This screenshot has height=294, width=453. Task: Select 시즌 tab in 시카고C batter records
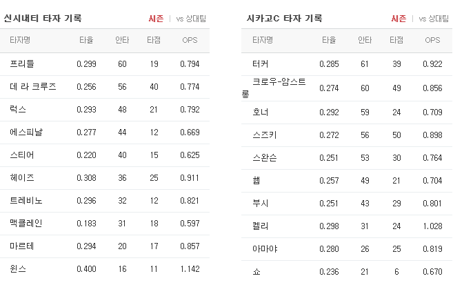tap(399, 19)
